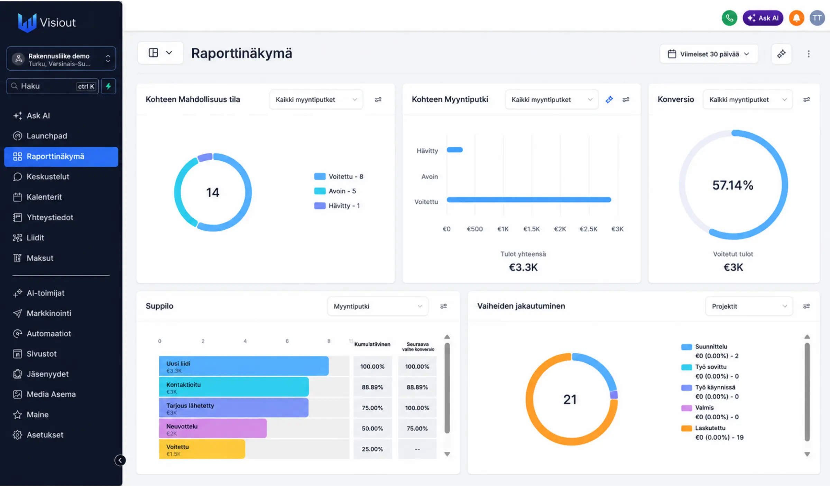The width and height of the screenshot is (830, 487).
Task: Open Asetukset settings
Action: [x=61, y=435]
